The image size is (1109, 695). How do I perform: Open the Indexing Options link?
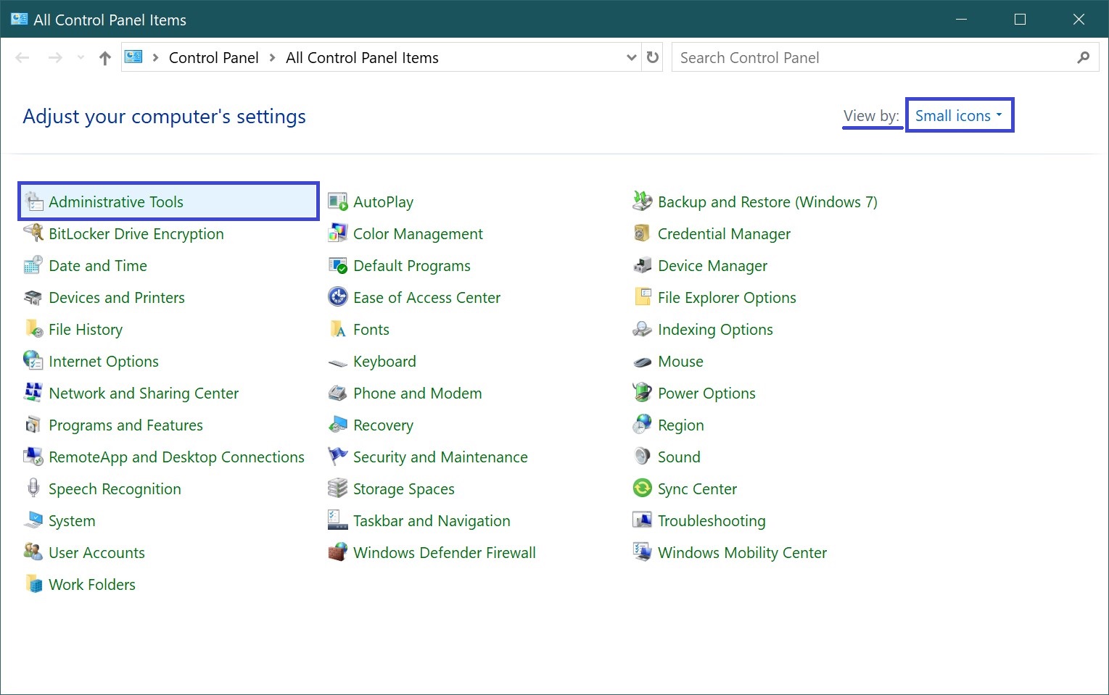[715, 330]
